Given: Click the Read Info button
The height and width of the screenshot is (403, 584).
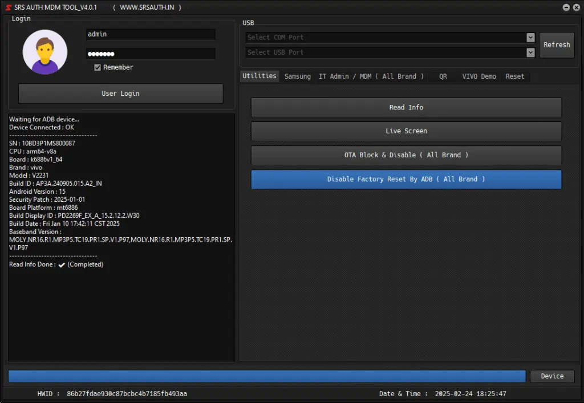Looking at the screenshot, I should pyautogui.click(x=406, y=108).
